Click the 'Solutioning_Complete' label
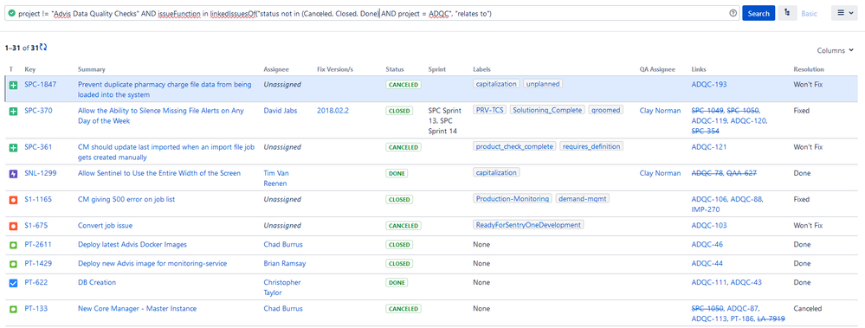This screenshot has height=328, width=865. click(547, 110)
